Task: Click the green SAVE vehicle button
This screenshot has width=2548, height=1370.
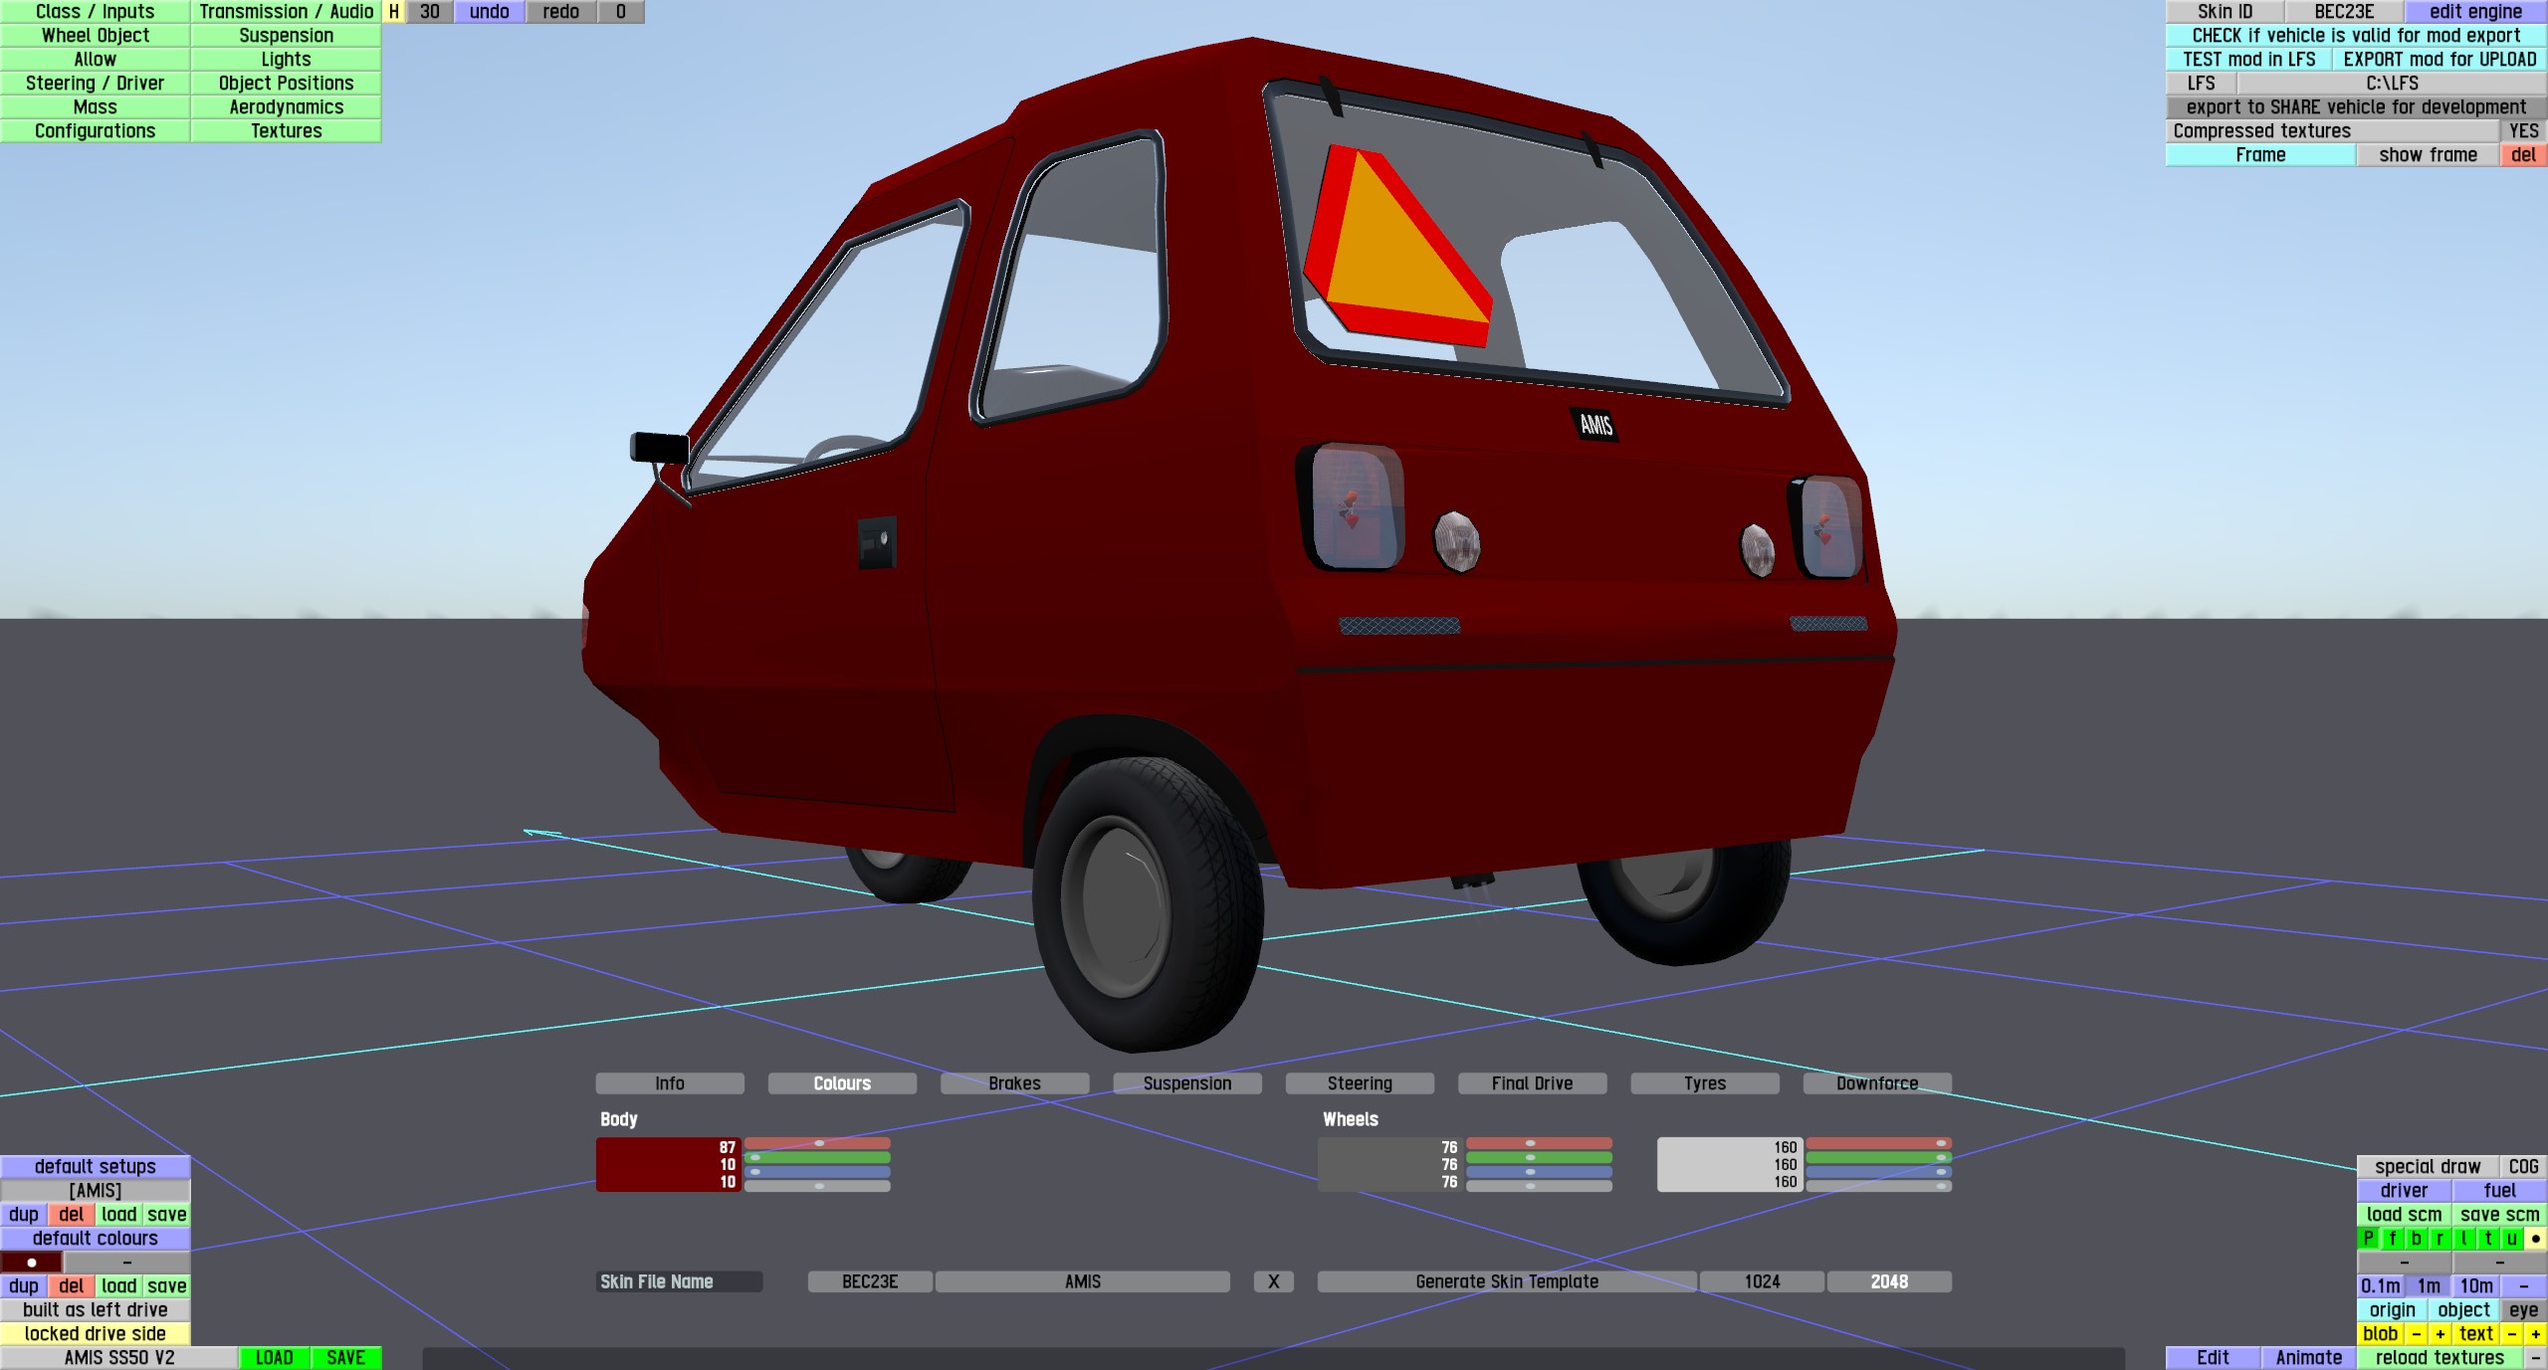Action: click(345, 1358)
